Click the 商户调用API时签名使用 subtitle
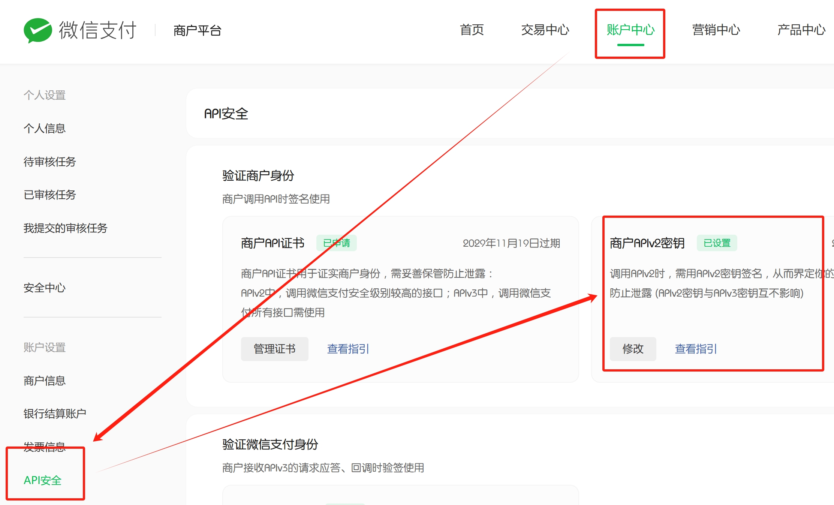Image resolution: width=834 pixels, height=505 pixels. tap(276, 199)
